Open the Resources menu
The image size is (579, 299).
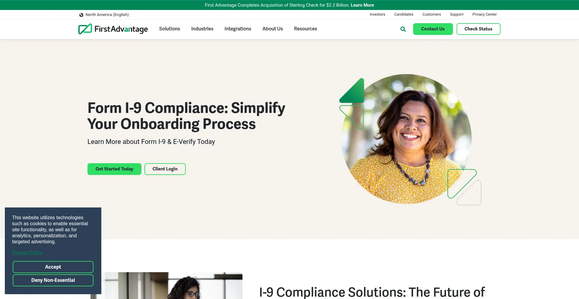pyautogui.click(x=305, y=29)
